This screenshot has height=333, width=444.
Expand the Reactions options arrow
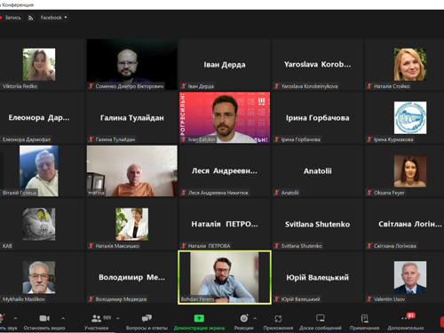click(255, 319)
